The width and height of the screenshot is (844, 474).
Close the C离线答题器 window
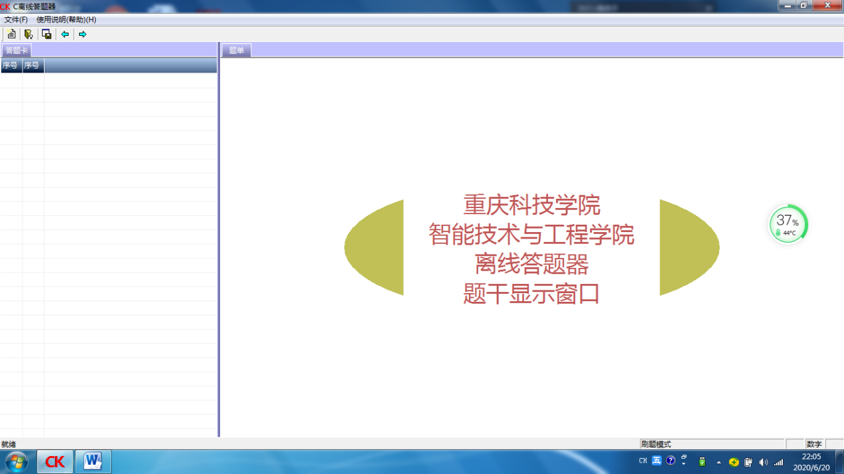tap(827, 5)
